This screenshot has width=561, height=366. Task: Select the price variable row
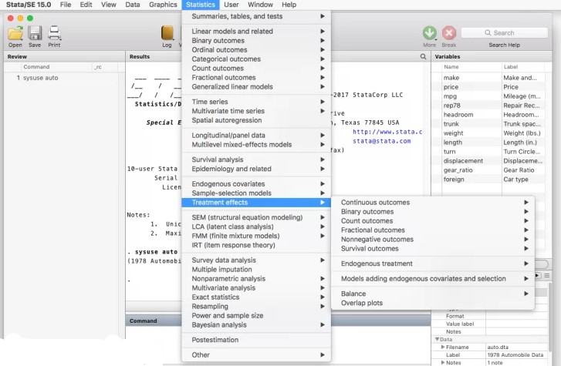pyautogui.click(x=488, y=87)
